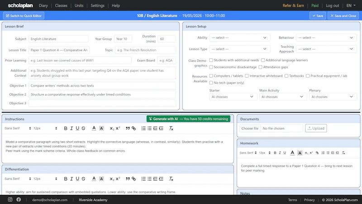Insert link in Homework editor
Screen dimensions: 362x204
click(317, 153)
